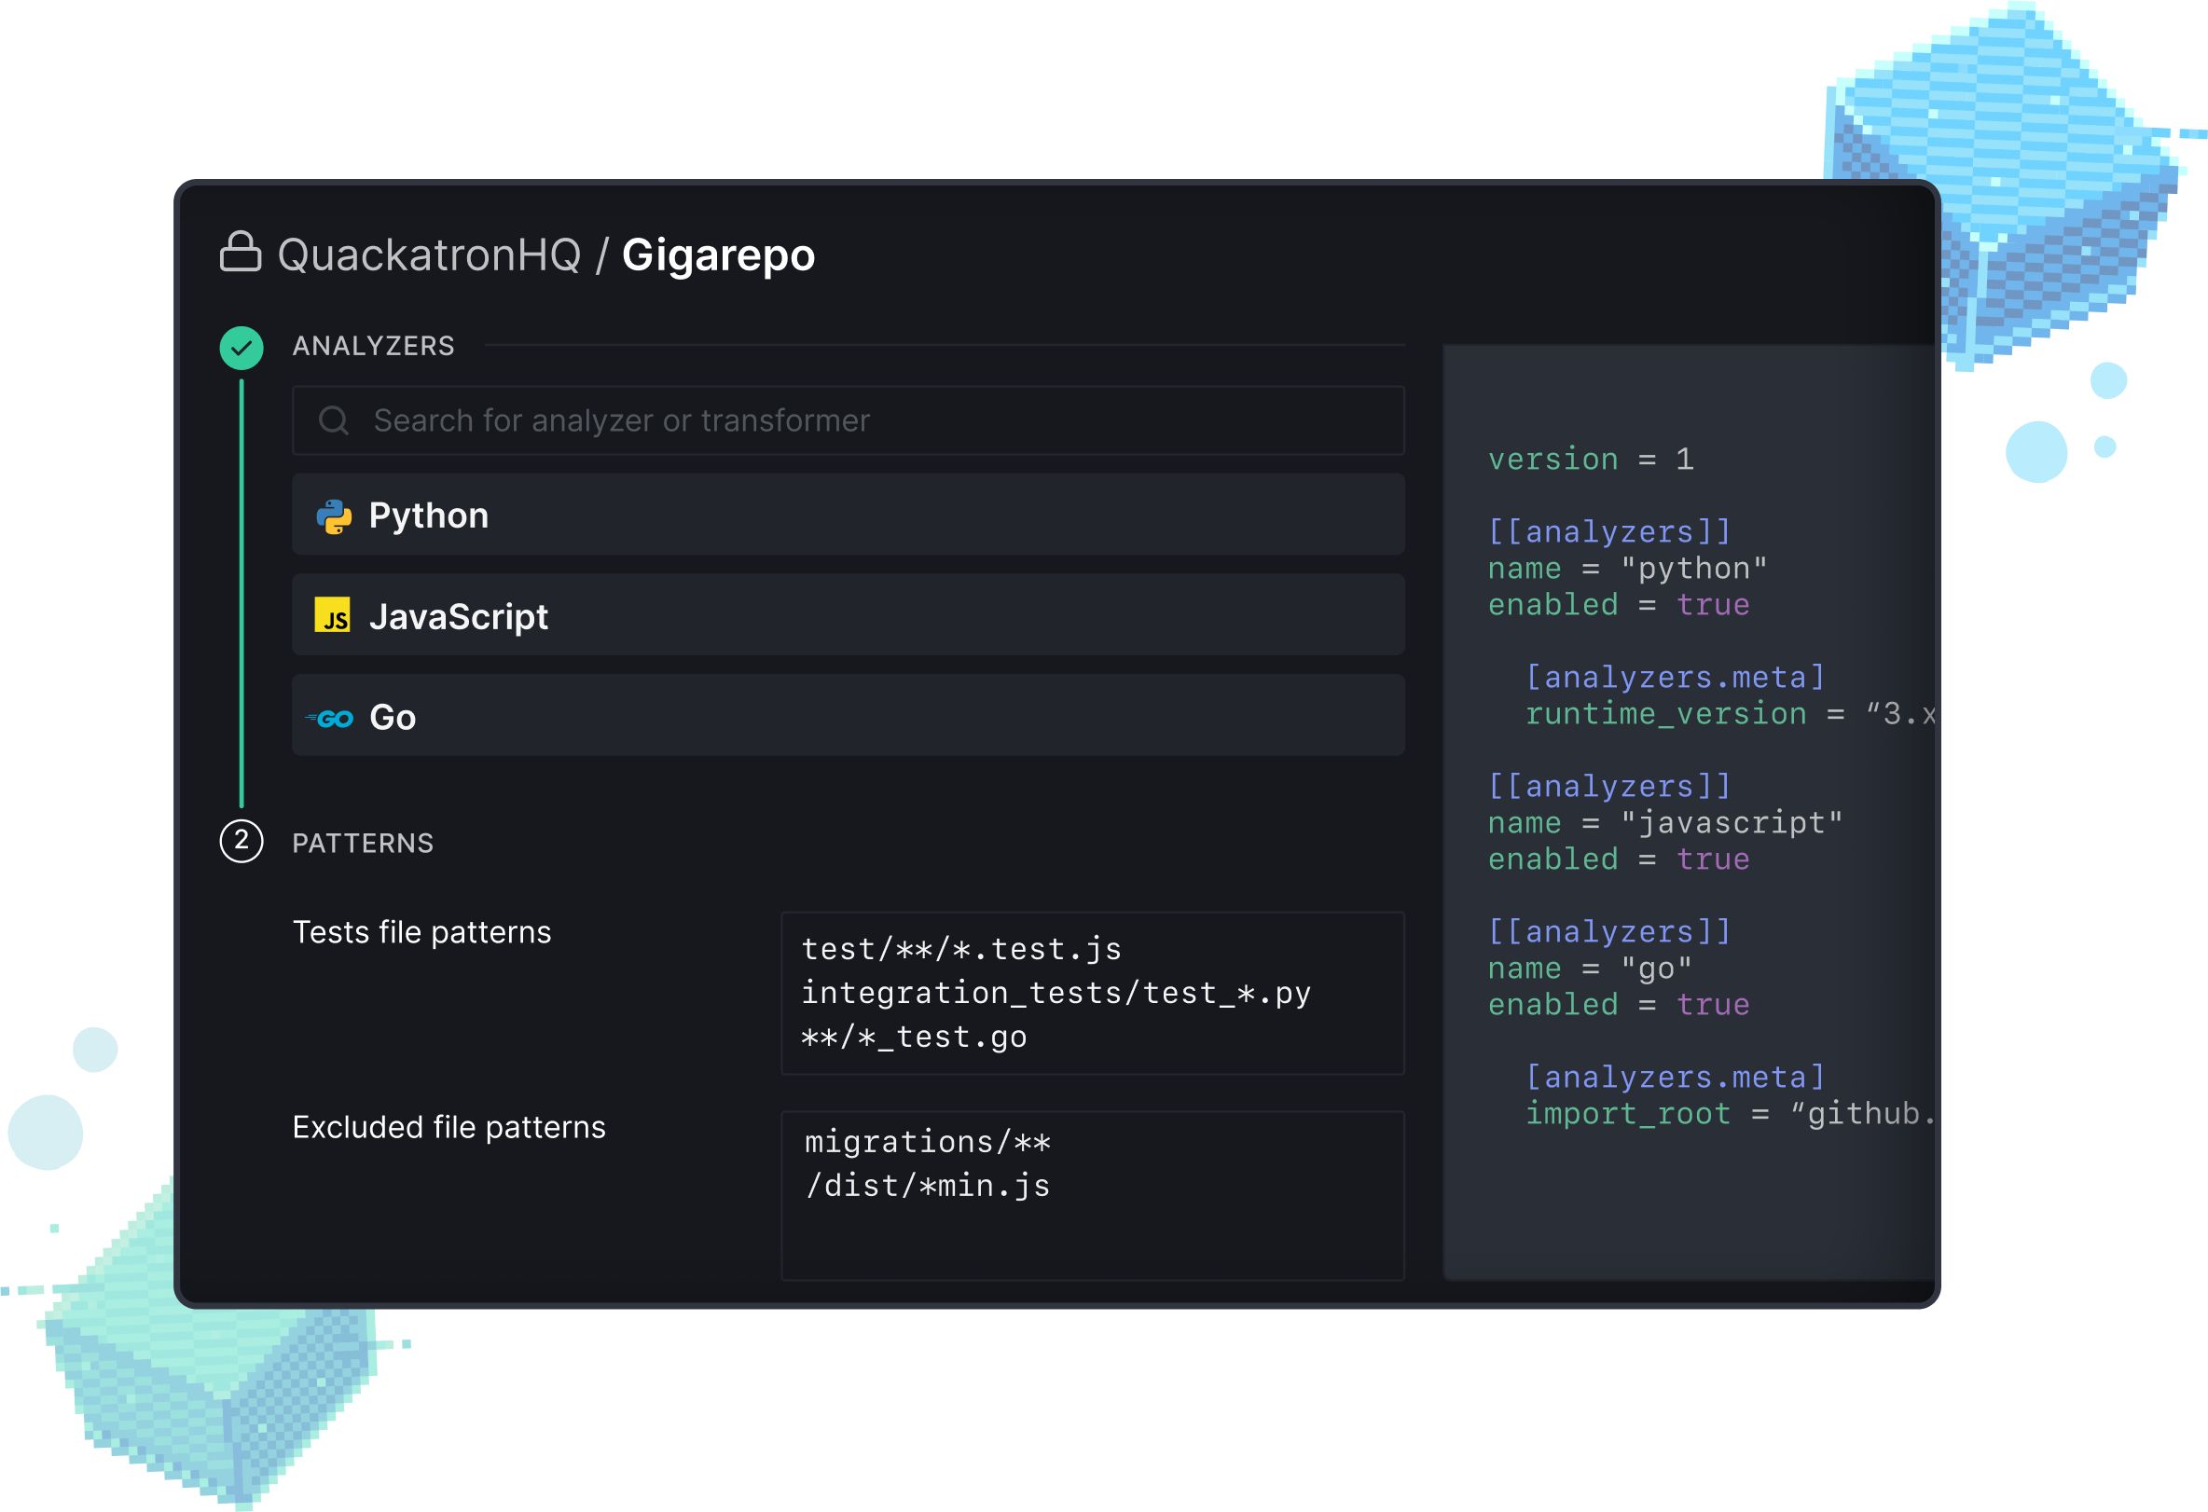The width and height of the screenshot is (2208, 1512).
Task: Open the Gigarepo repository link
Action: coord(718,254)
